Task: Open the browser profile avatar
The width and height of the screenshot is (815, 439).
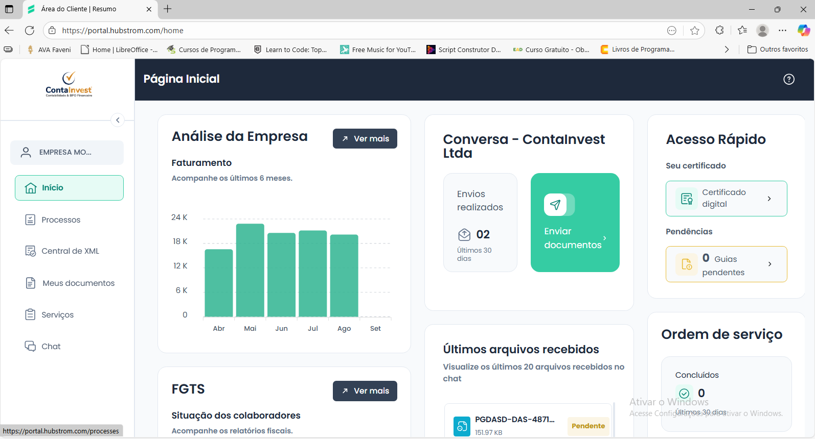Action: coord(762,31)
